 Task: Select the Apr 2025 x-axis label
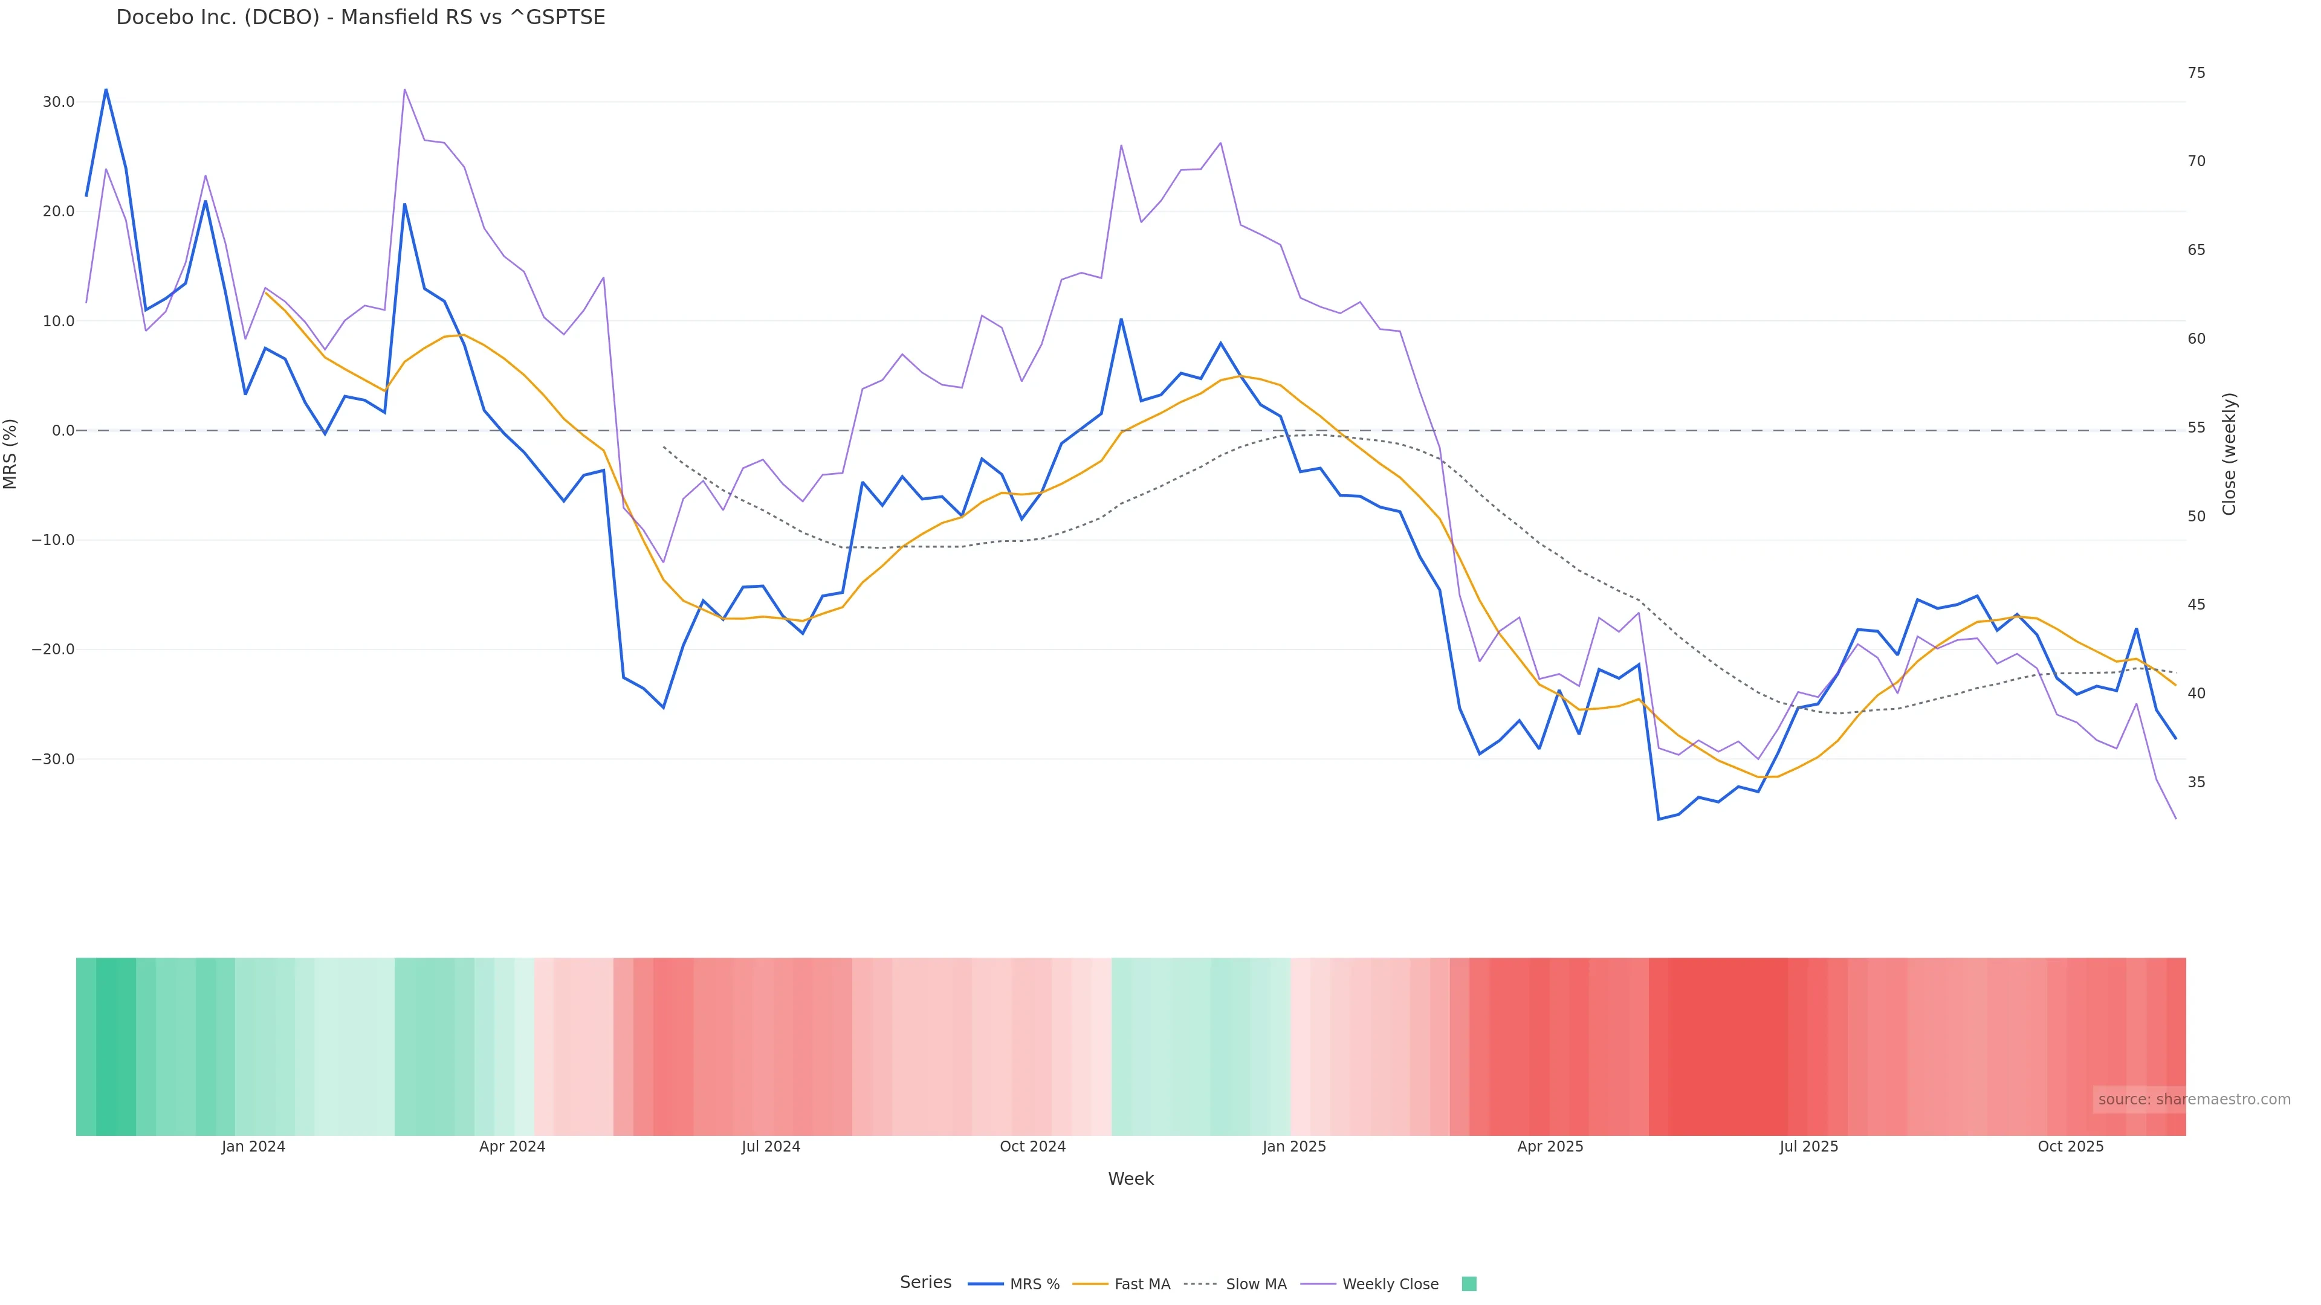click(1550, 1147)
